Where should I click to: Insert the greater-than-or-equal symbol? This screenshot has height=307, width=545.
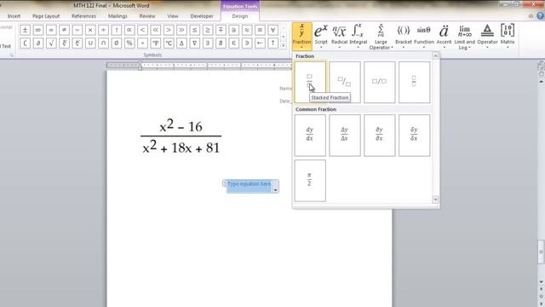(208, 31)
